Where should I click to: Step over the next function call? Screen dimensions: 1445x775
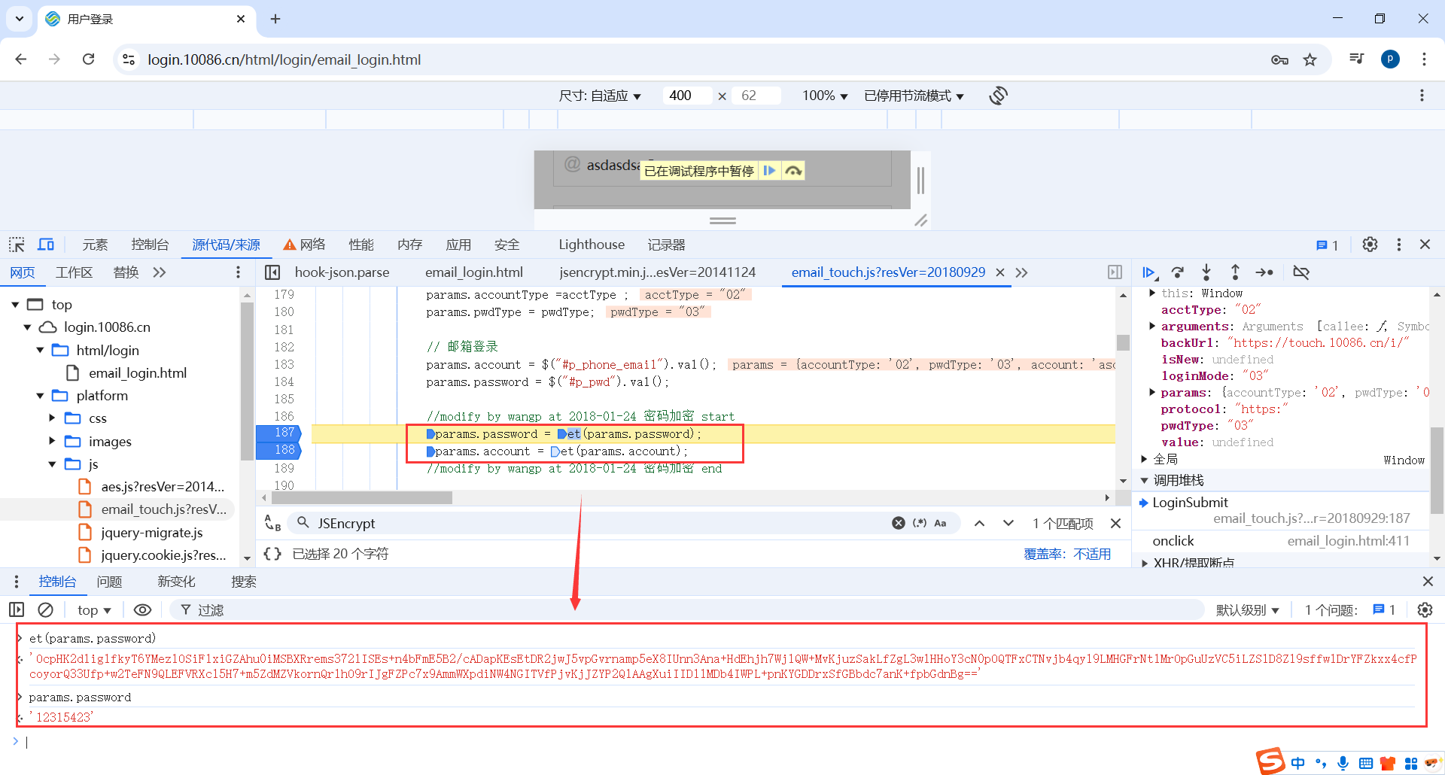point(1178,272)
